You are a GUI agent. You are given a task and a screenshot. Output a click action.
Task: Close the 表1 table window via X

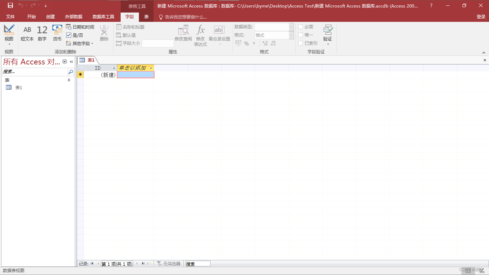click(x=485, y=60)
